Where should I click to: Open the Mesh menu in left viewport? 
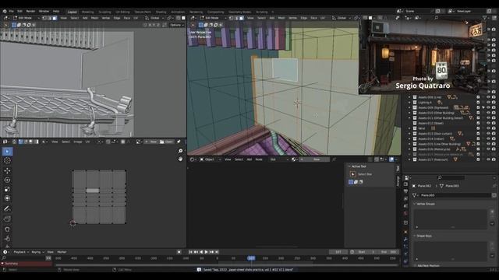click(94, 18)
